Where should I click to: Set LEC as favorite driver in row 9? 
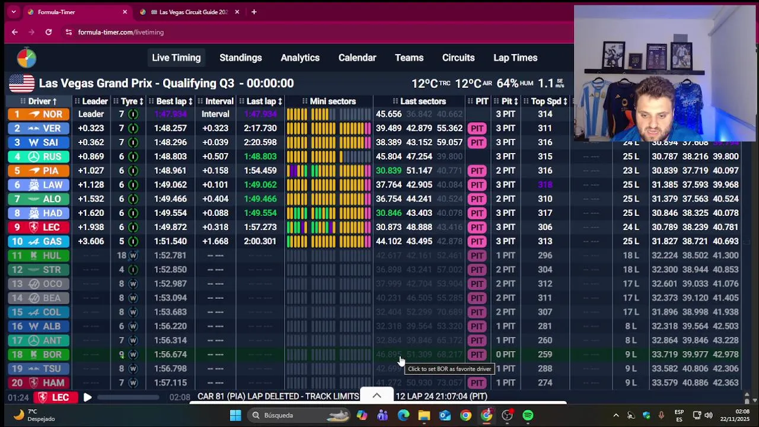coord(39,227)
